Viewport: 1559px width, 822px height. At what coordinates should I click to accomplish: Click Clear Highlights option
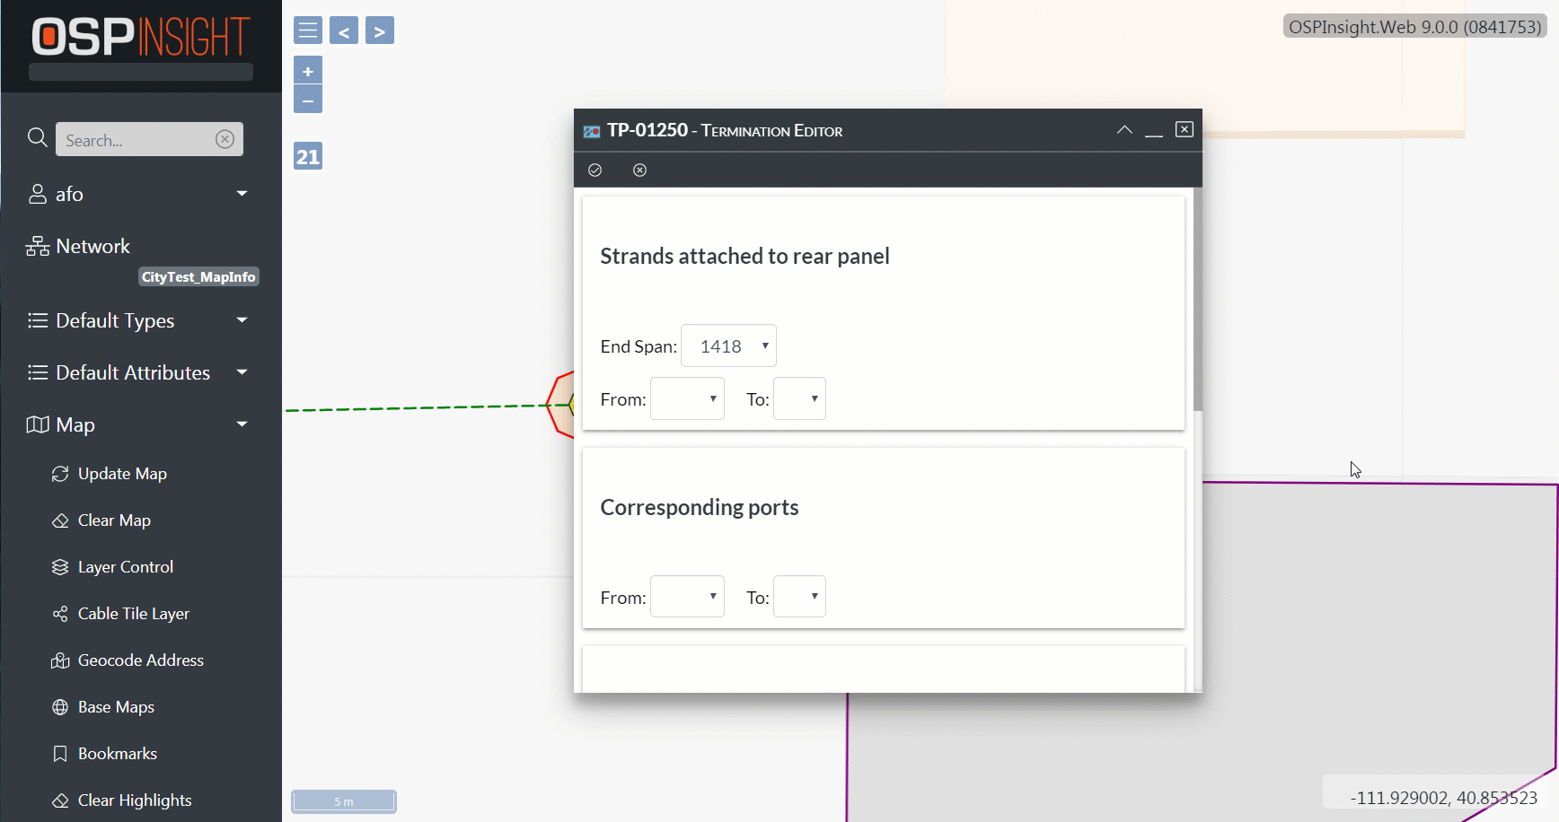135,800
